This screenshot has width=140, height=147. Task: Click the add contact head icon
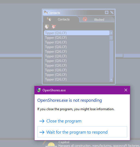[x=47, y=26]
